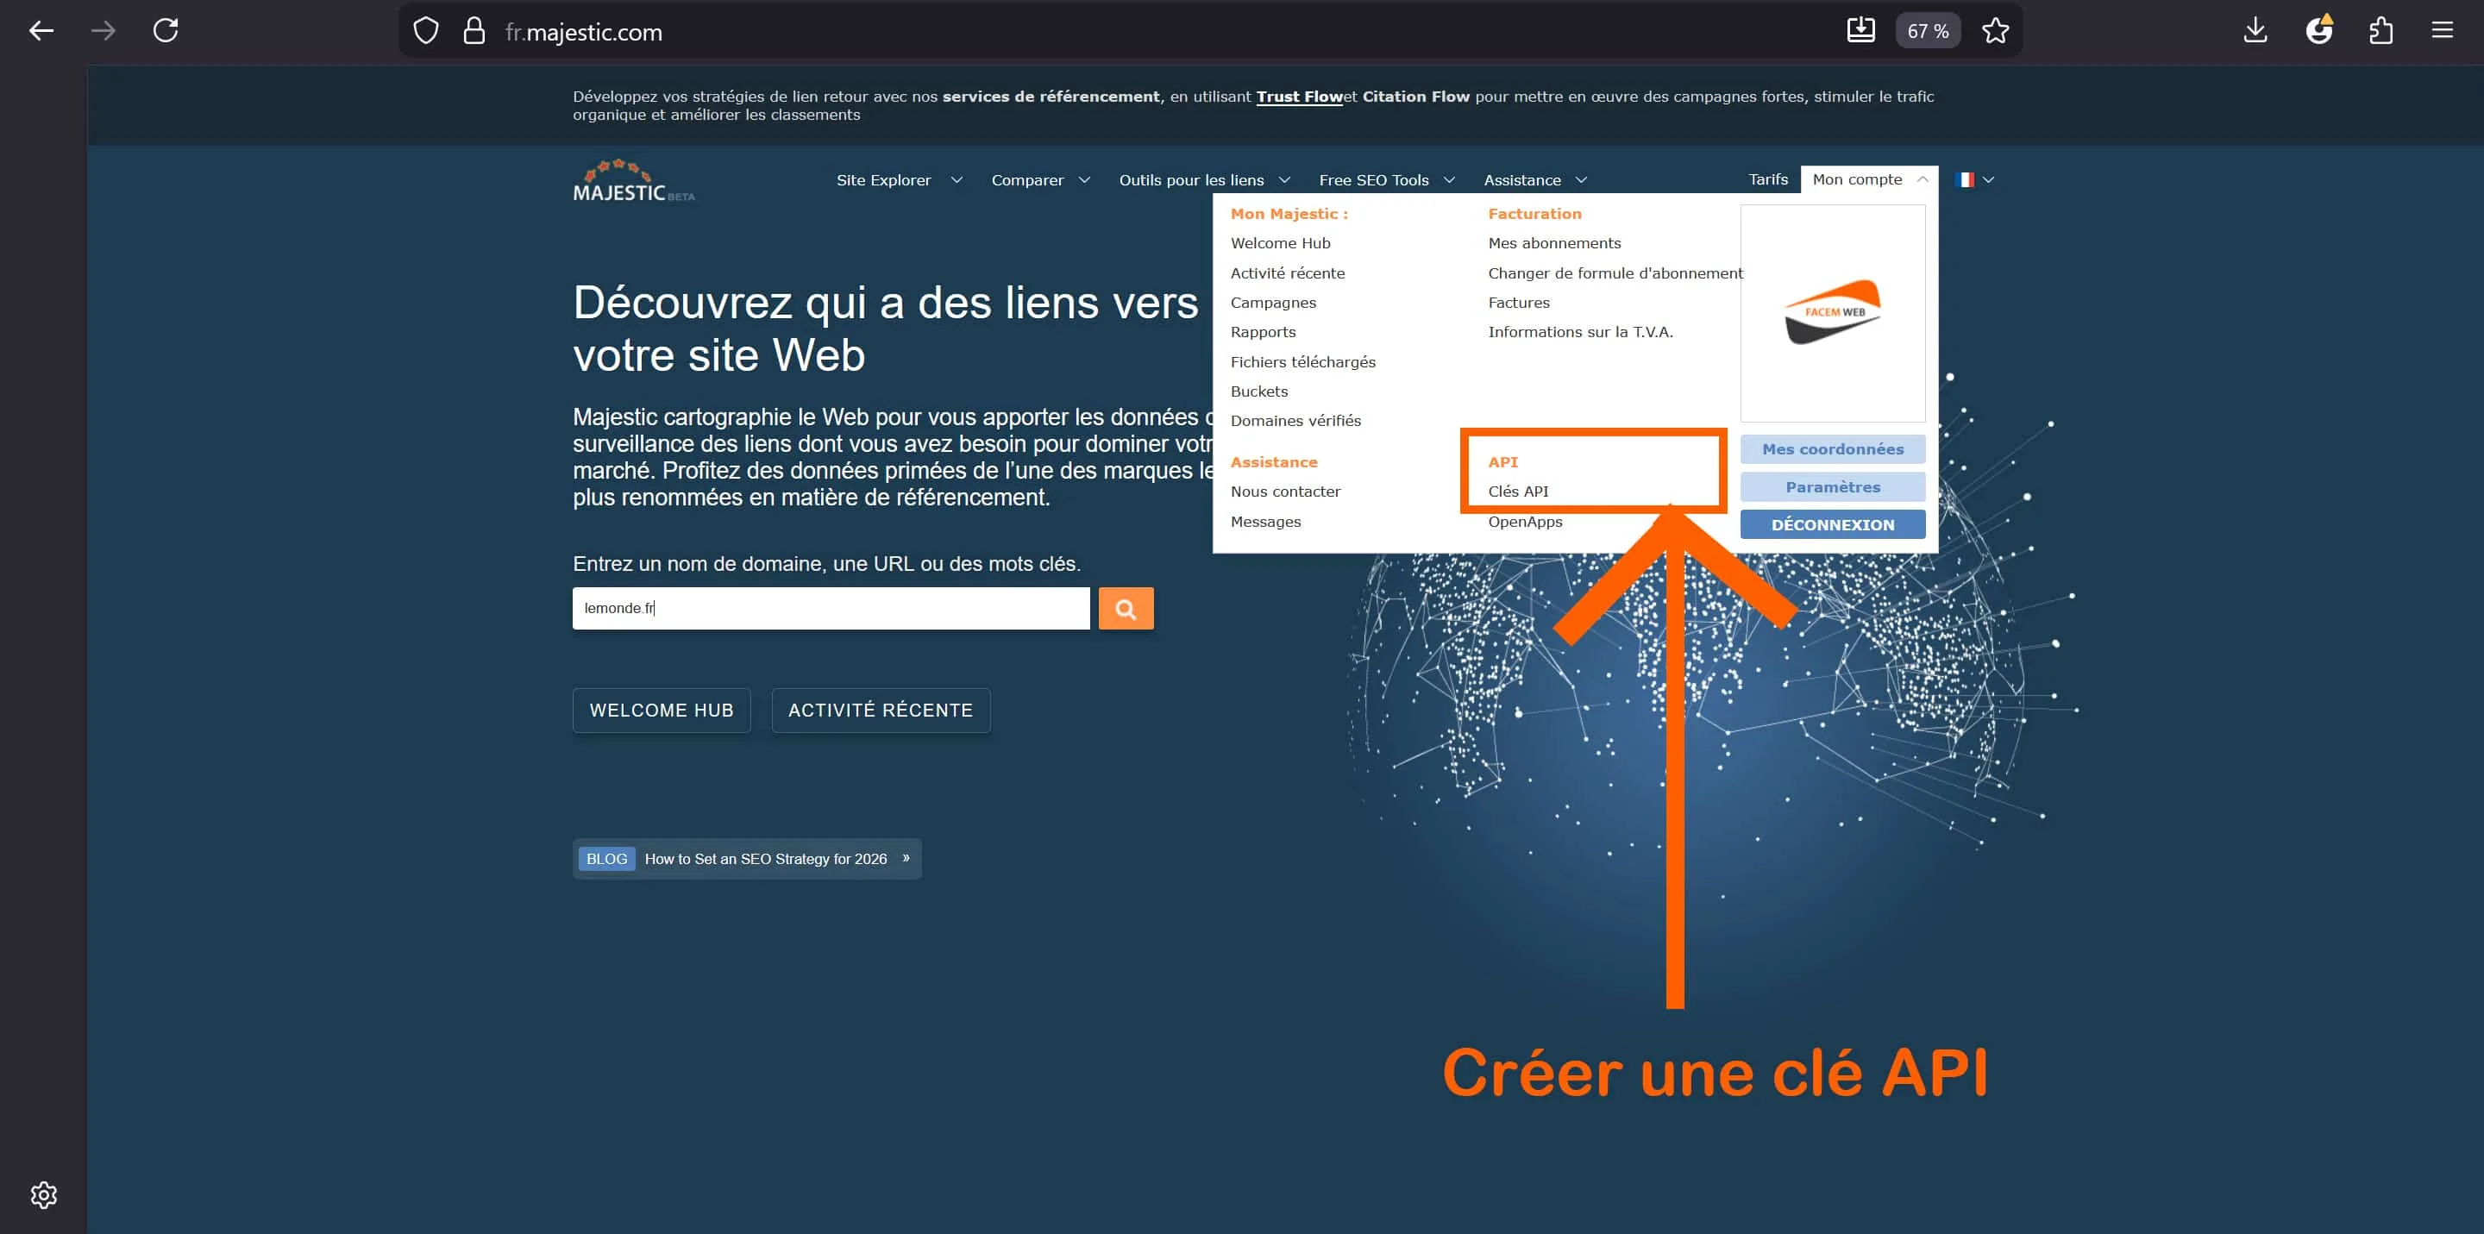The image size is (2484, 1234).
Task: Select Activité récente in account menu
Action: tap(1288, 272)
